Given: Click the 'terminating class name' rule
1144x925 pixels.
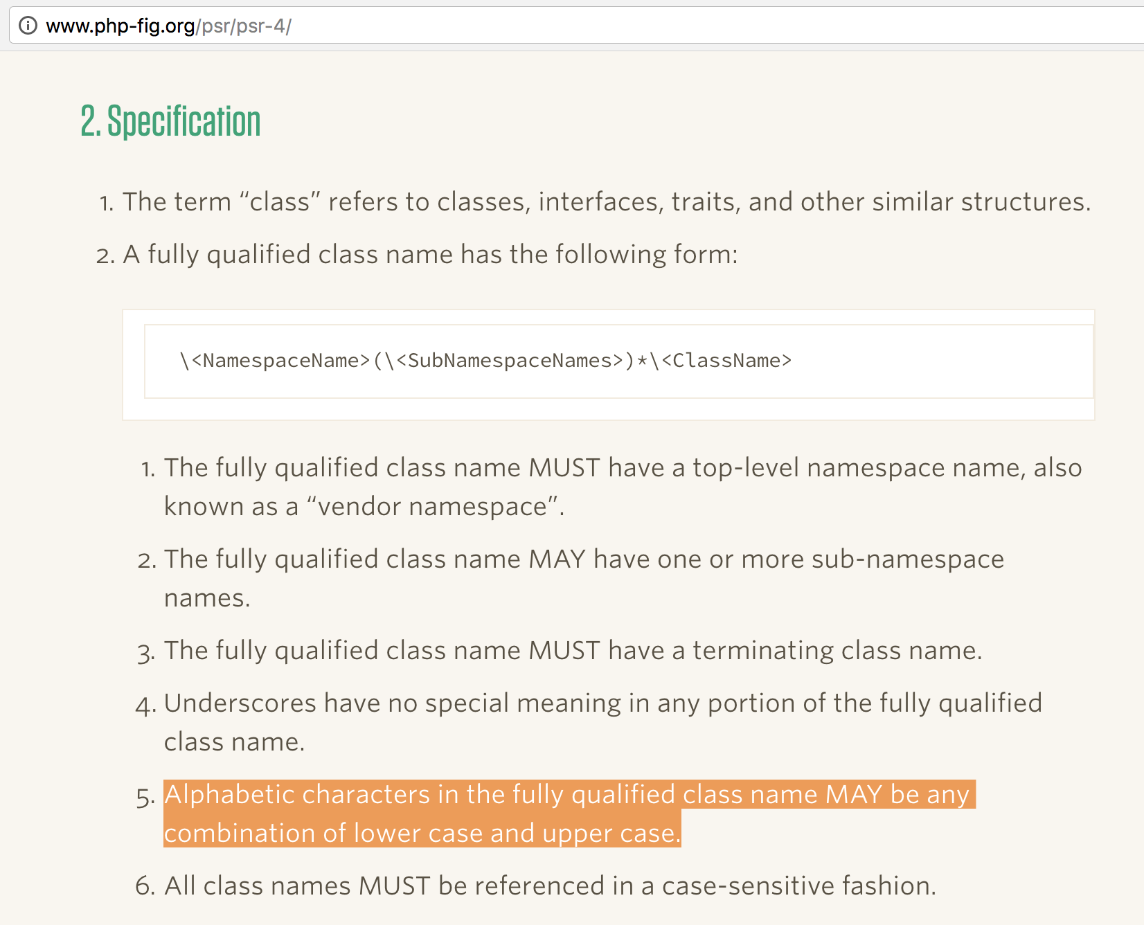Looking at the screenshot, I should pyautogui.click(x=573, y=651).
